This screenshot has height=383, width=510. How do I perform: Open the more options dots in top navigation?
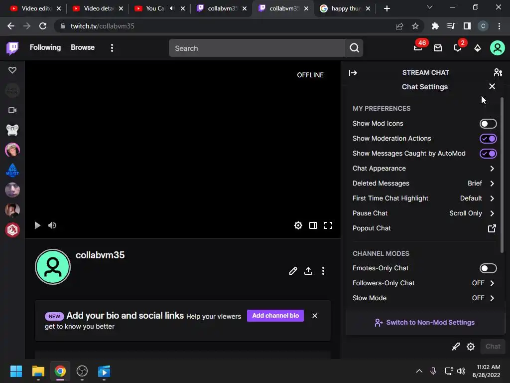(112, 48)
